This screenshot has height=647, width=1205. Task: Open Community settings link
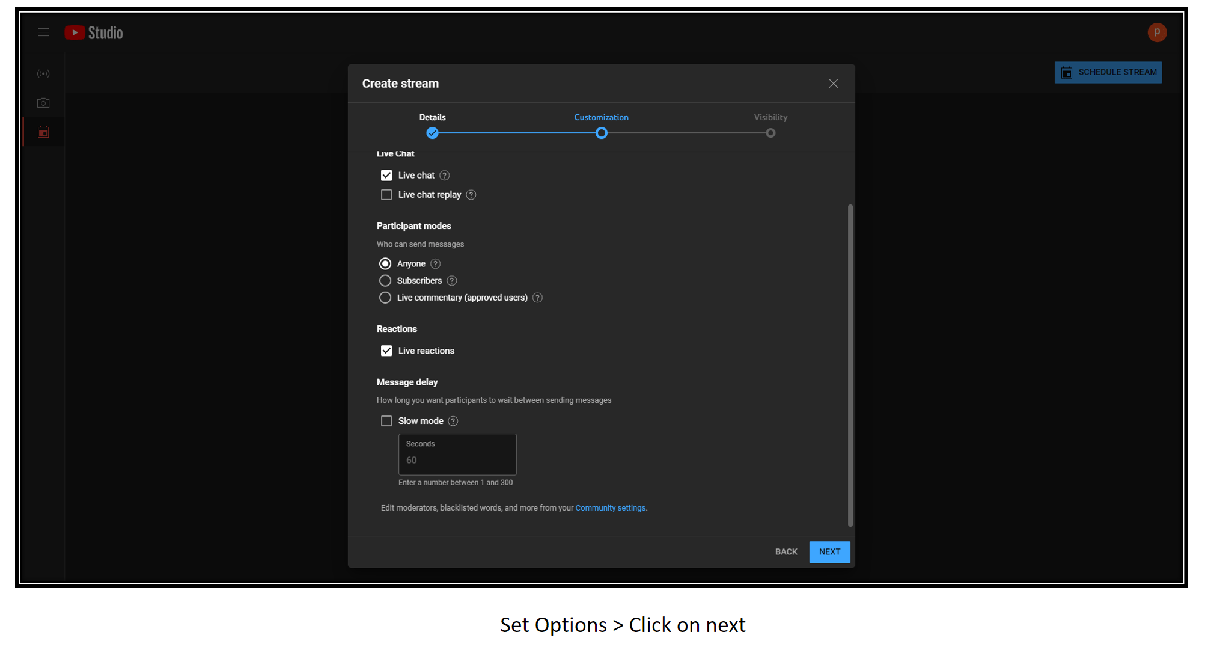[610, 507]
